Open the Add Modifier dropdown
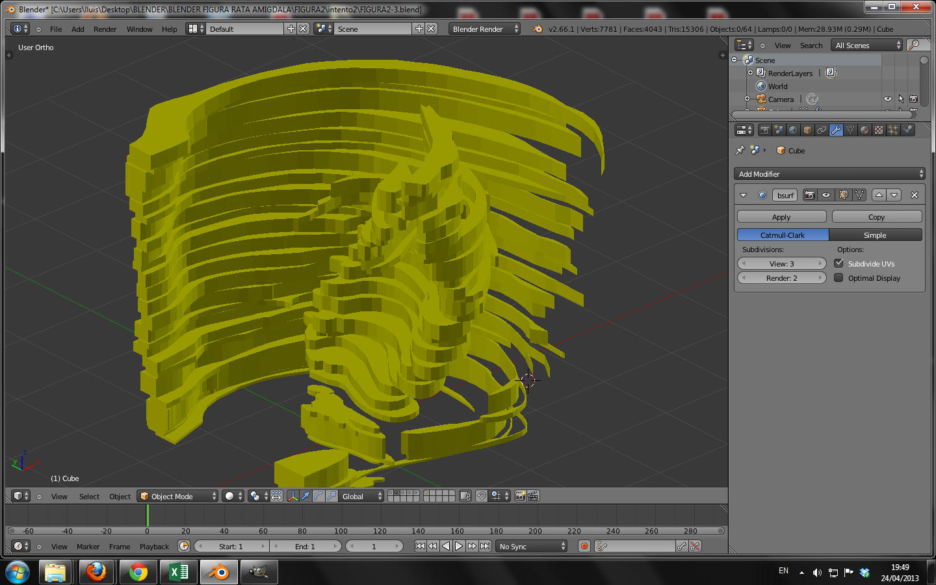This screenshot has width=936, height=585. coord(829,174)
